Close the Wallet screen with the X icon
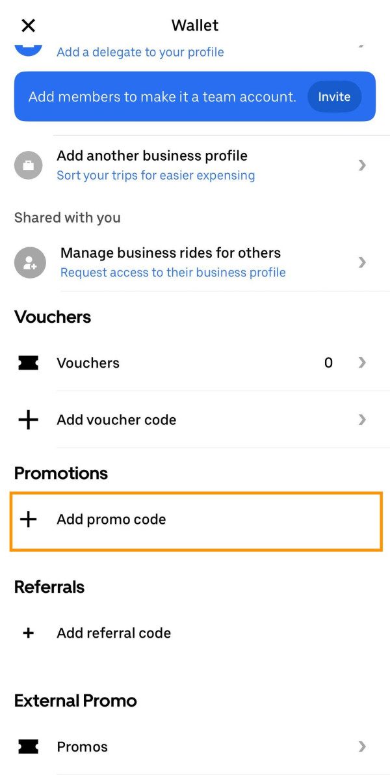 click(x=28, y=25)
